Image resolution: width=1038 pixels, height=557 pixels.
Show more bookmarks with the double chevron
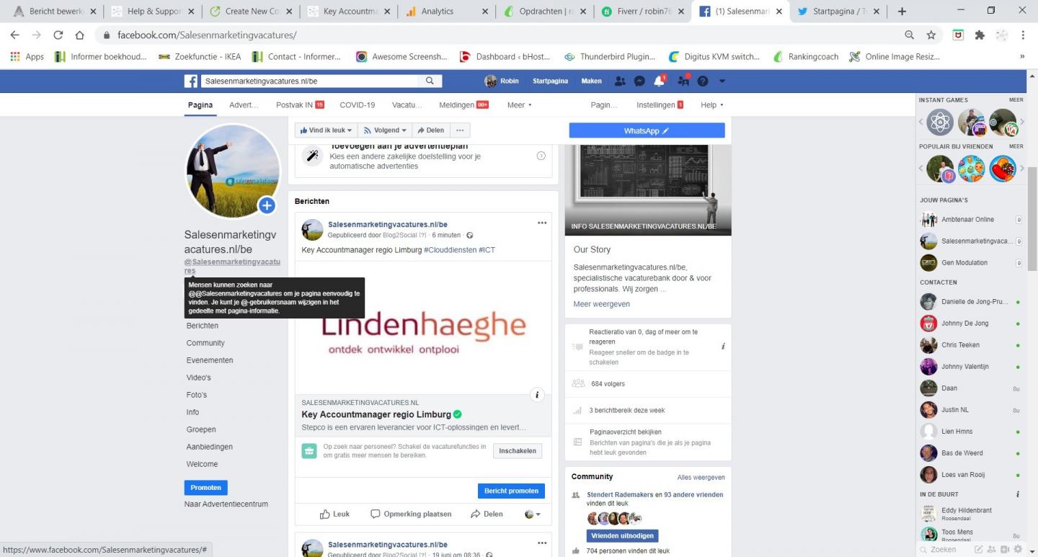click(1022, 57)
